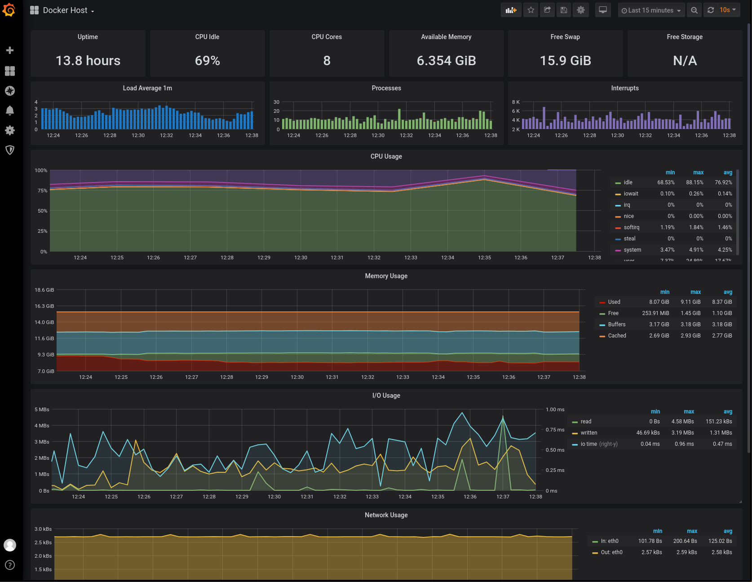Enable Cycle view mode with the TV icon
The image size is (752, 582).
pyautogui.click(x=603, y=10)
